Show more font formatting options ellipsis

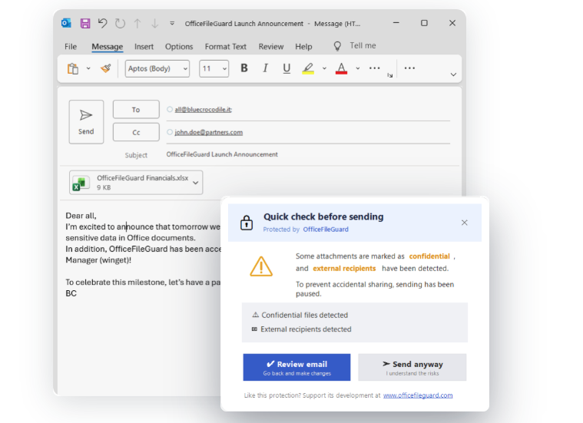tap(374, 68)
